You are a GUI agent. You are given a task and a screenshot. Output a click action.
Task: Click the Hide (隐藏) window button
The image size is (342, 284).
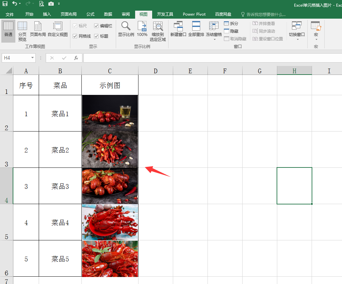[x=231, y=31]
